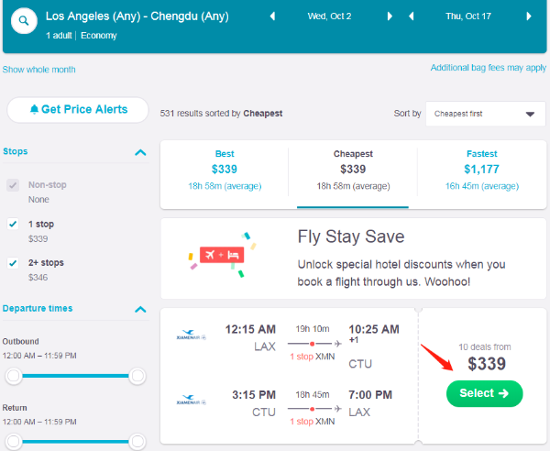Advance departure date with next arrow
Image resolution: width=550 pixels, height=451 pixels.
(390, 16)
